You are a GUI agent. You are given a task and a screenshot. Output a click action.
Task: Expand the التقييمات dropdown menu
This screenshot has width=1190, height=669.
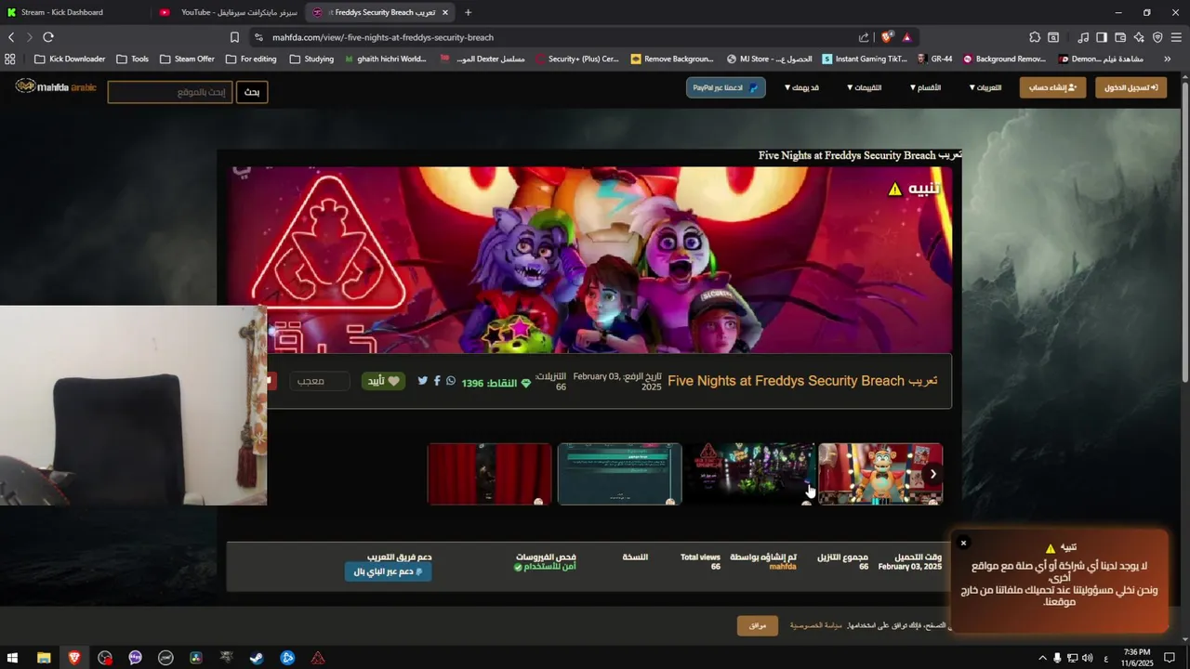point(864,87)
